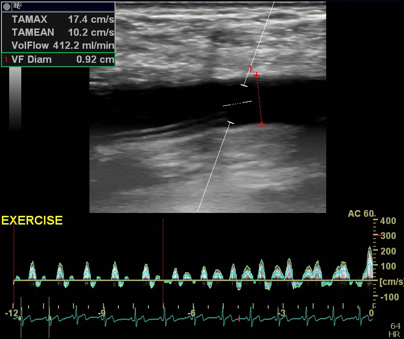404x339 pixels.
Task: Click the -100 velocity scale label
Action: click(x=390, y=297)
